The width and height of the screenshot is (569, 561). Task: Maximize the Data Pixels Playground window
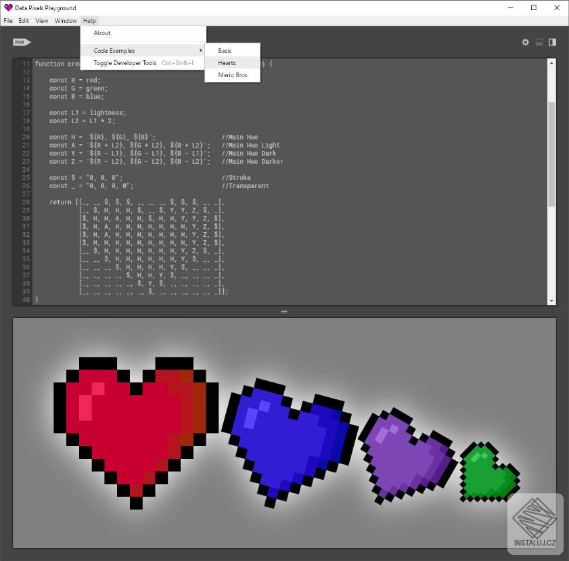pos(533,7)
